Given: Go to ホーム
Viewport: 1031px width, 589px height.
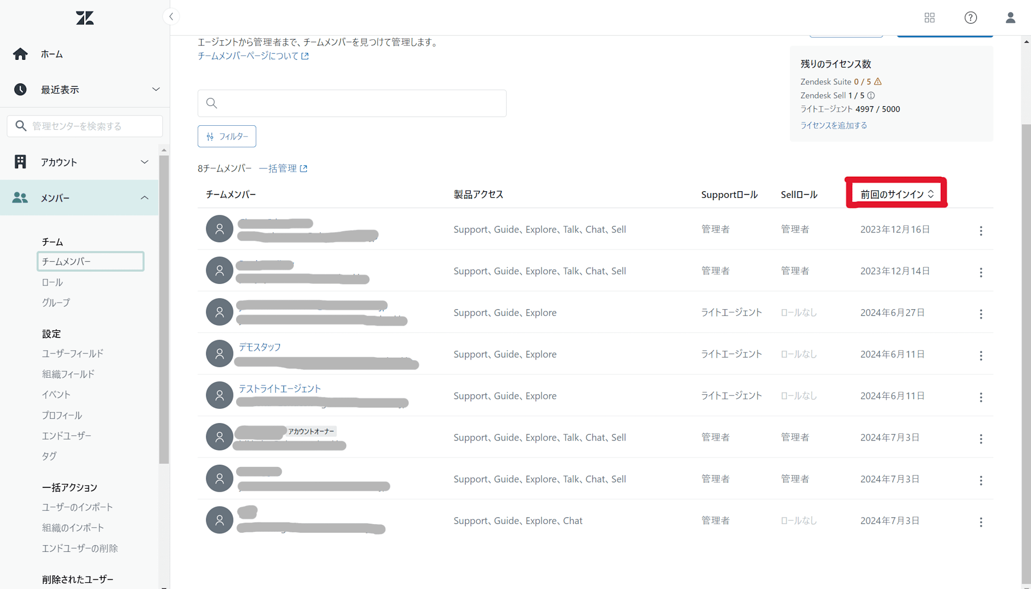Looking at the screenshot, I should pos(52,54).
